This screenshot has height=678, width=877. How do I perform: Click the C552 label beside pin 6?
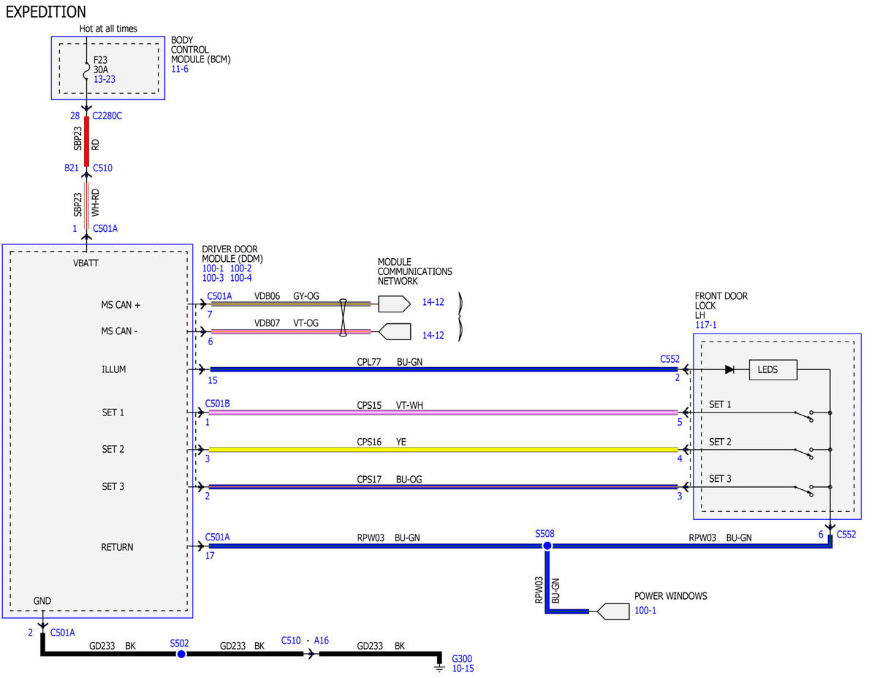click(x=846, y=535)
